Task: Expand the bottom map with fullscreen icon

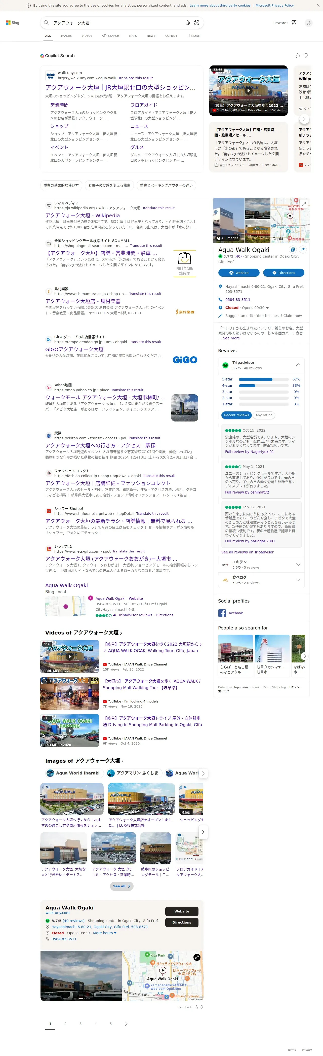Action: (197, 957)
